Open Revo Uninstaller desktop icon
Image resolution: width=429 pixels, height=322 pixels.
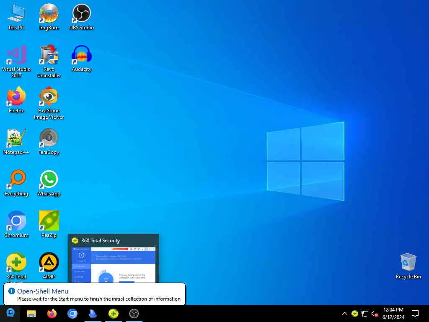click(49, 61)
